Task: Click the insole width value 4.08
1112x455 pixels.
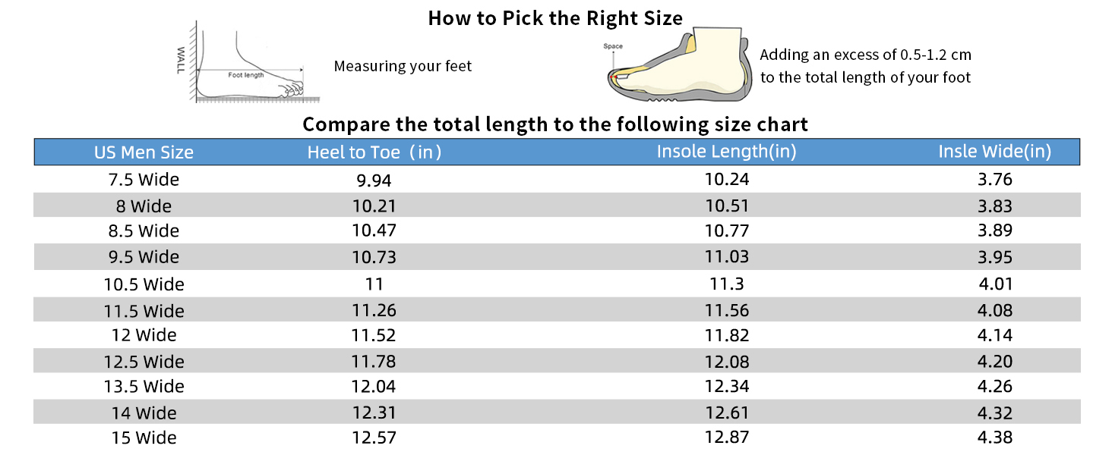Action: [x=995, y=310]
